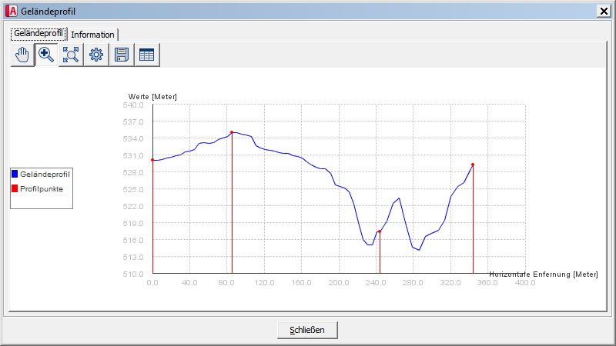The width and height of the screenshot is (616, 346).
Task: Select the profile point at distance 0.0
Action: (153, 160)
